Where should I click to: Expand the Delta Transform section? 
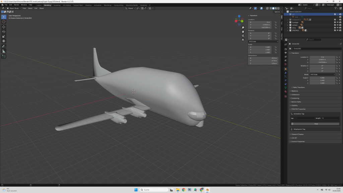point(299,87)
